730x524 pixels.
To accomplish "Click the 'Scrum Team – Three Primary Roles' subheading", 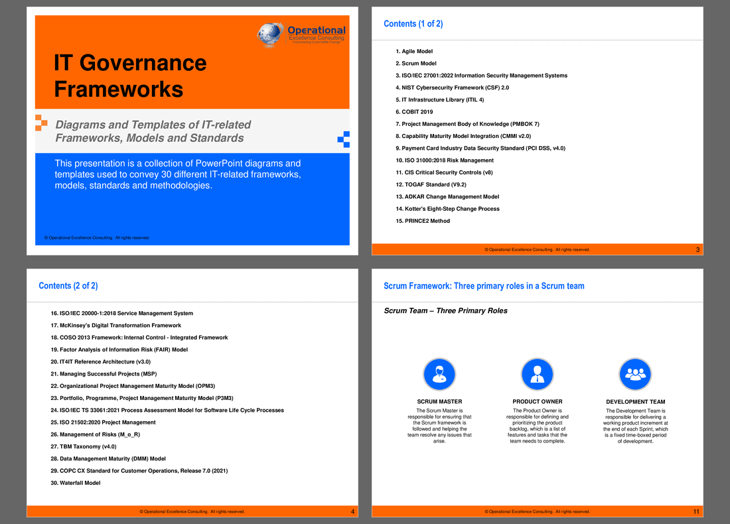I will tap(445, 311).
